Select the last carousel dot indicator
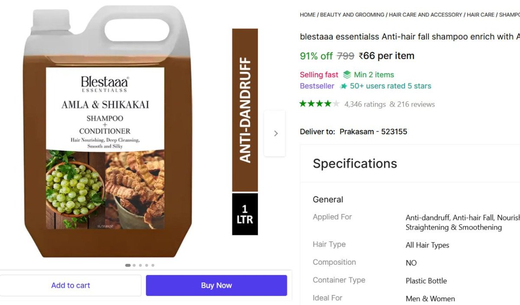 (x=153, y=265)
